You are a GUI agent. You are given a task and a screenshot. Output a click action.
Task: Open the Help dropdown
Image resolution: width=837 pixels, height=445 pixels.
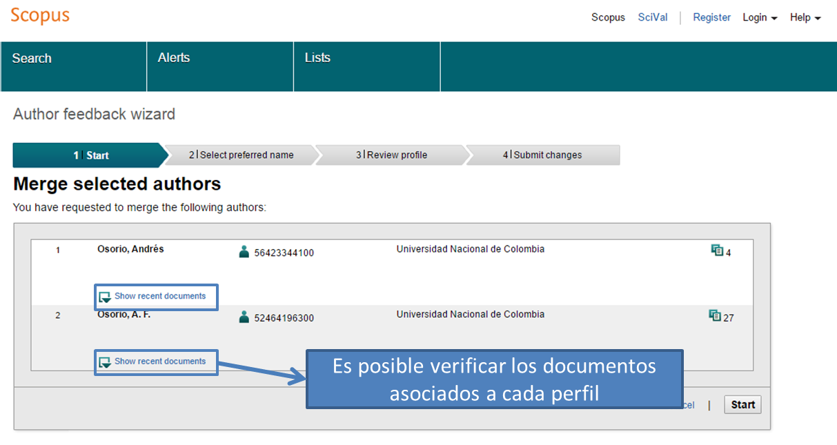coord(805,17)
